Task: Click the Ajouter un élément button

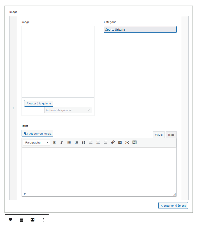Action: click(173, 206)
